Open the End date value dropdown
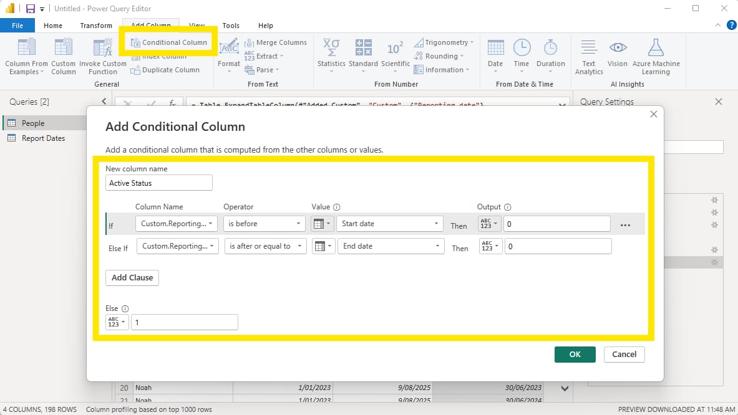 391,246
